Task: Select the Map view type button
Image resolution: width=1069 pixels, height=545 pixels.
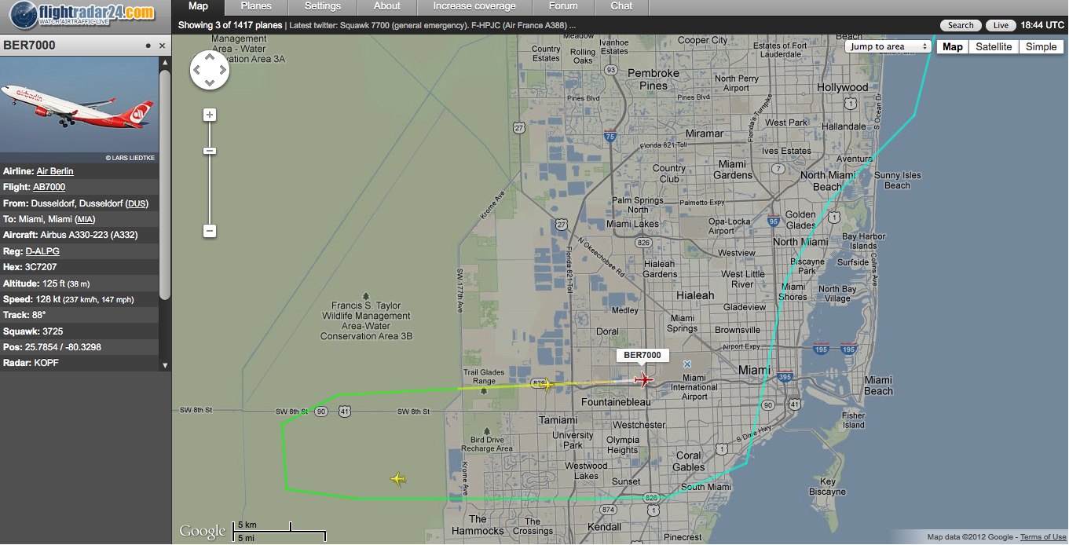Action: coord(952,47)
